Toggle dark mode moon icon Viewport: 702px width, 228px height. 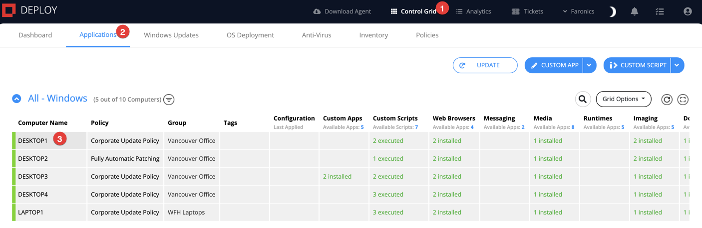[x=612, y=11]
